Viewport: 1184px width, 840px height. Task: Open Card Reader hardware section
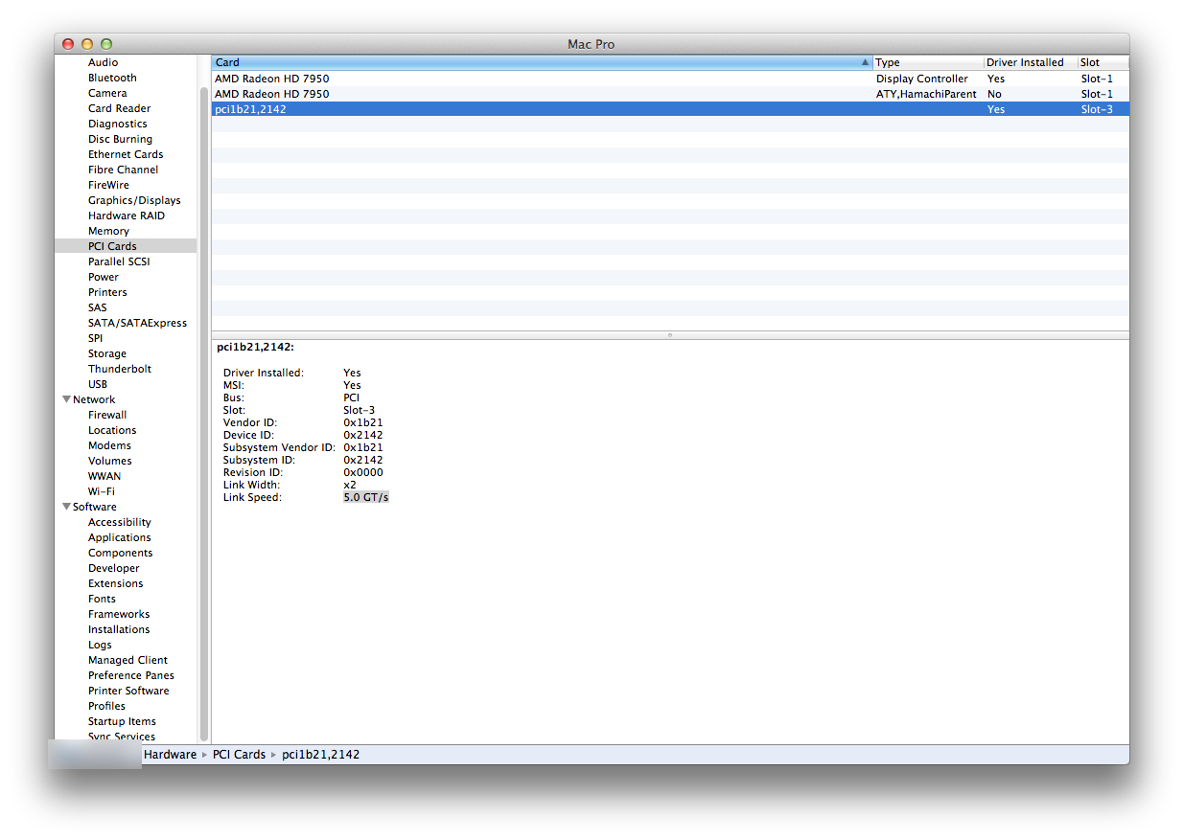(119, 108)
